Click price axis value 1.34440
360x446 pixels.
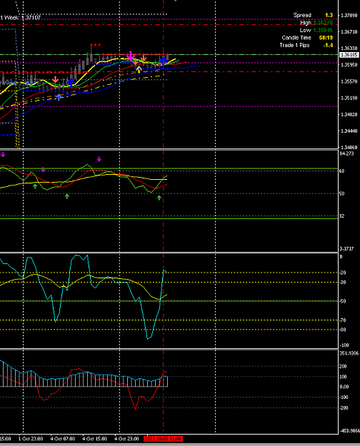(x=349, y=131)
